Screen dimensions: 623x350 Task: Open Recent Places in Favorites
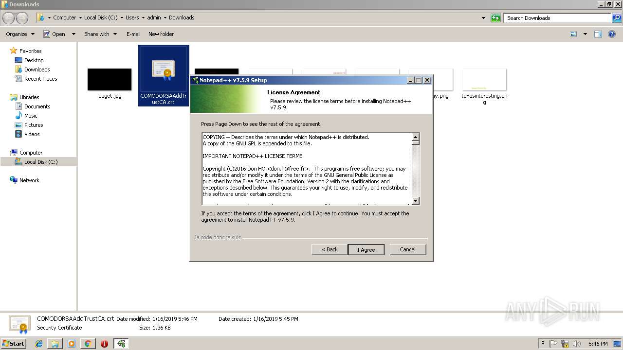pyautogui.click(x=40, y=79)
